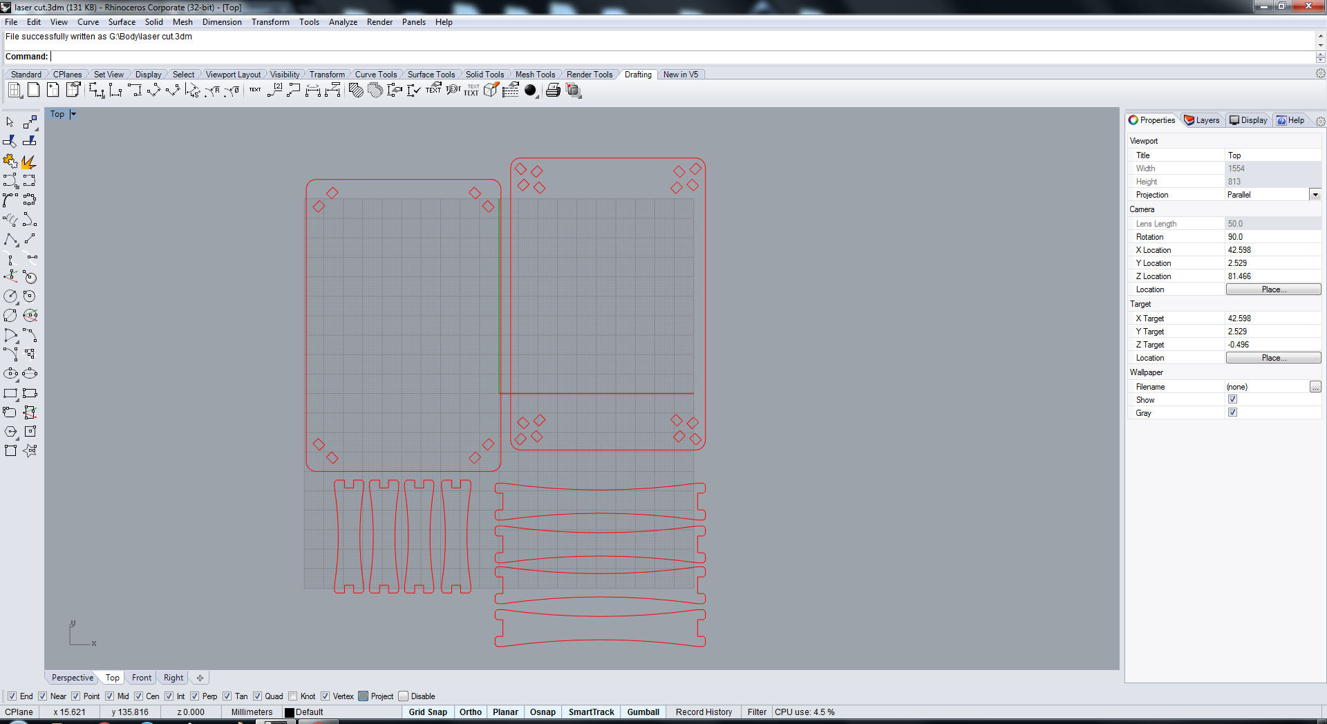The height and width of the screenshot is (724, 1327).
Task: Click the Explode icon in the left toolbar
Action: [x=29, y=161]
